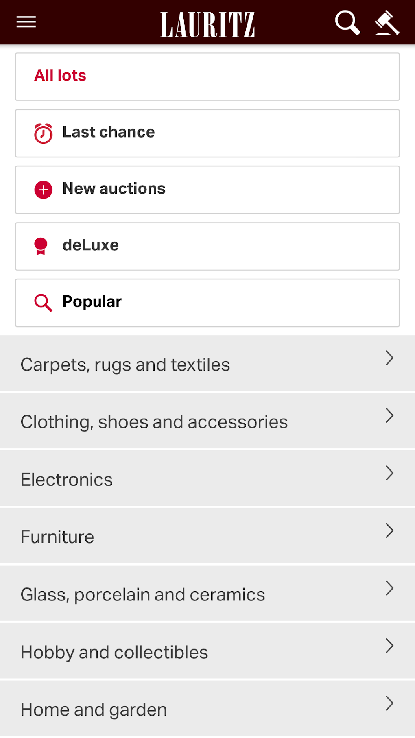Image resolution: width=415 pixels, height=738 pixels.
Task: Tap the search magnifier in header
Action: 347,23
